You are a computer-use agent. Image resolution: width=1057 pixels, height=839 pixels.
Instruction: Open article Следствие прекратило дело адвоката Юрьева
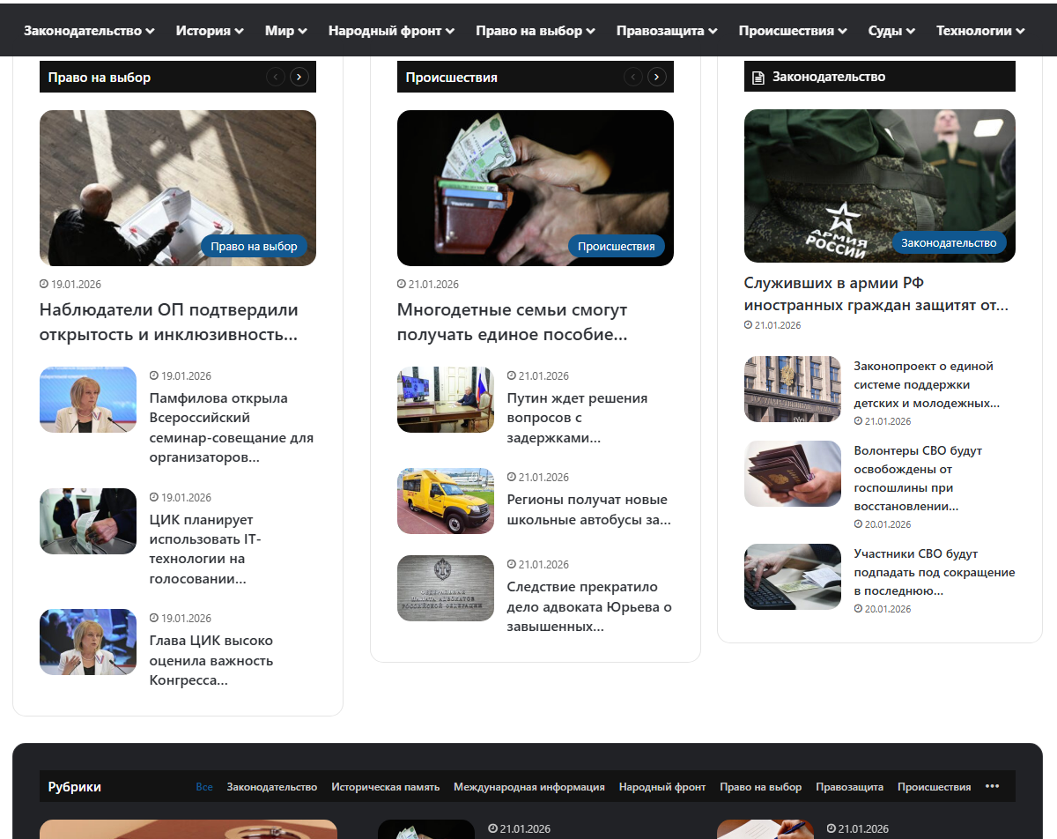(590, 606)
